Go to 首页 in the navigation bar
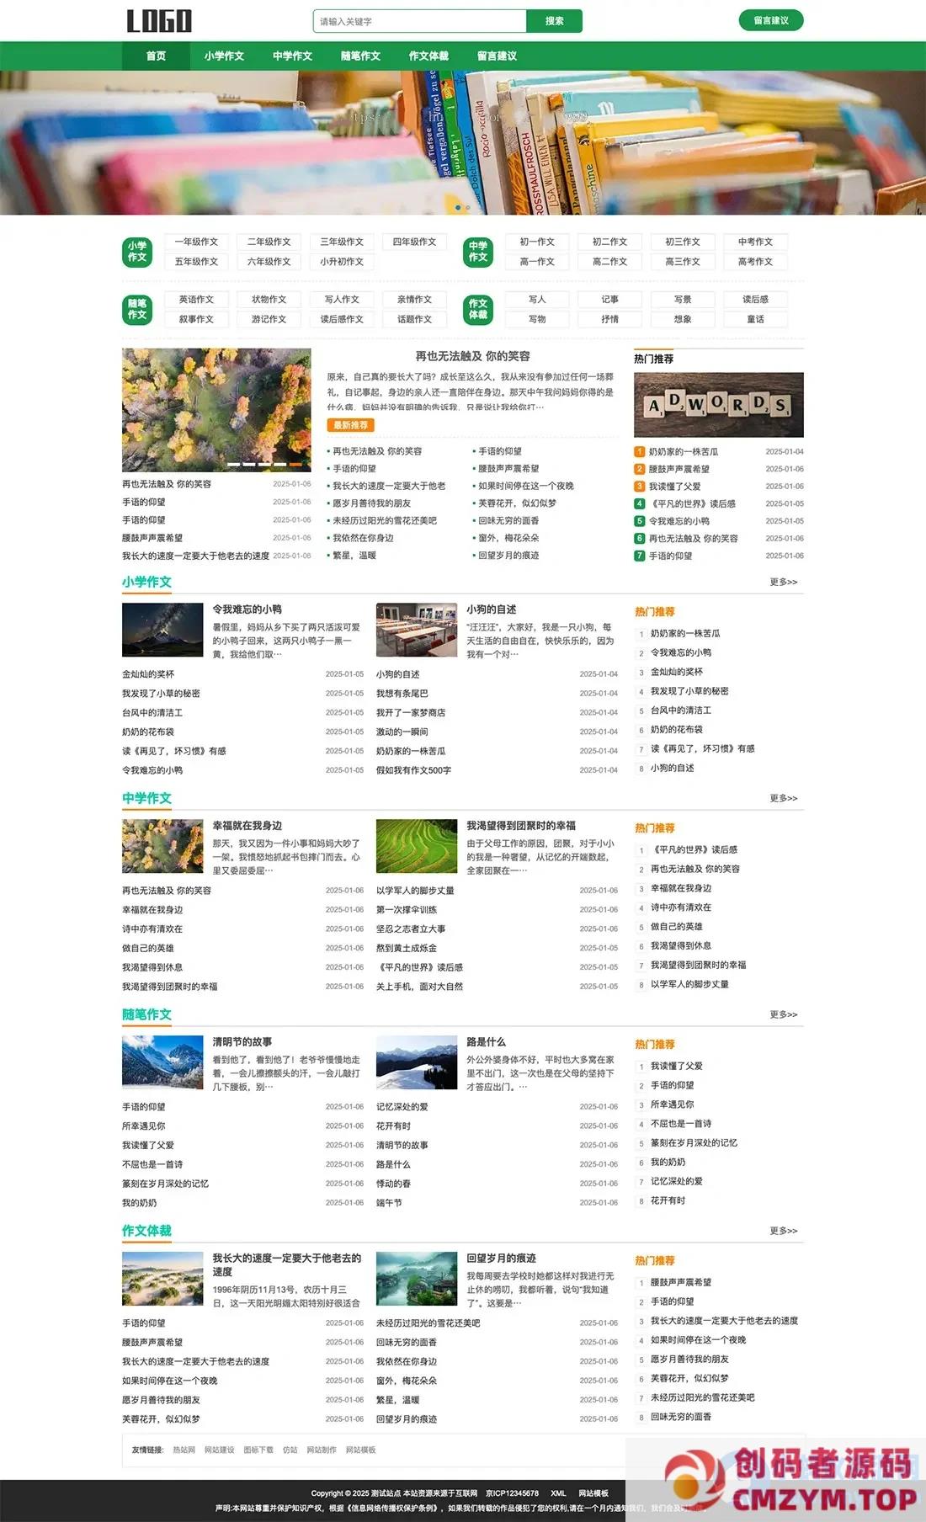The height and width of the screenshot is (1522, 926). pos(156,56)
